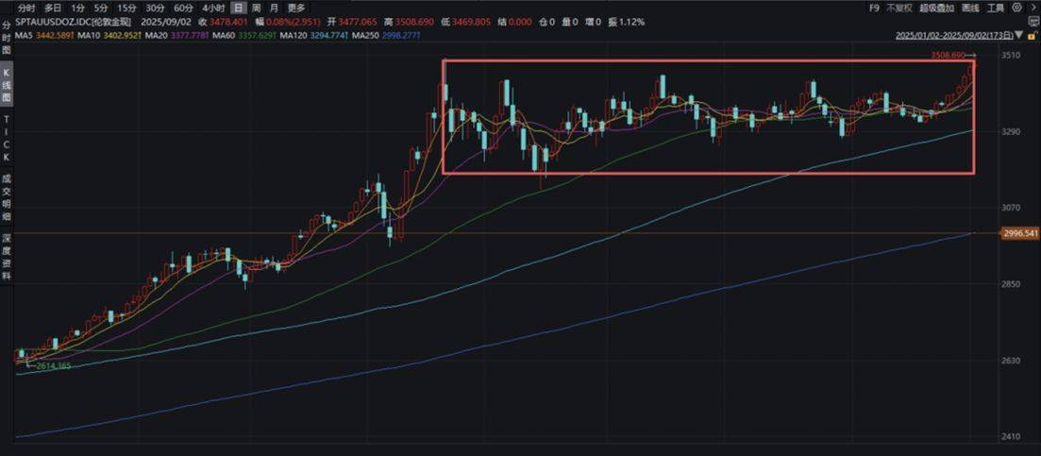Open the 工具 menu
This screenshot has width=1041, height=456.
click(x=995, y=8)
